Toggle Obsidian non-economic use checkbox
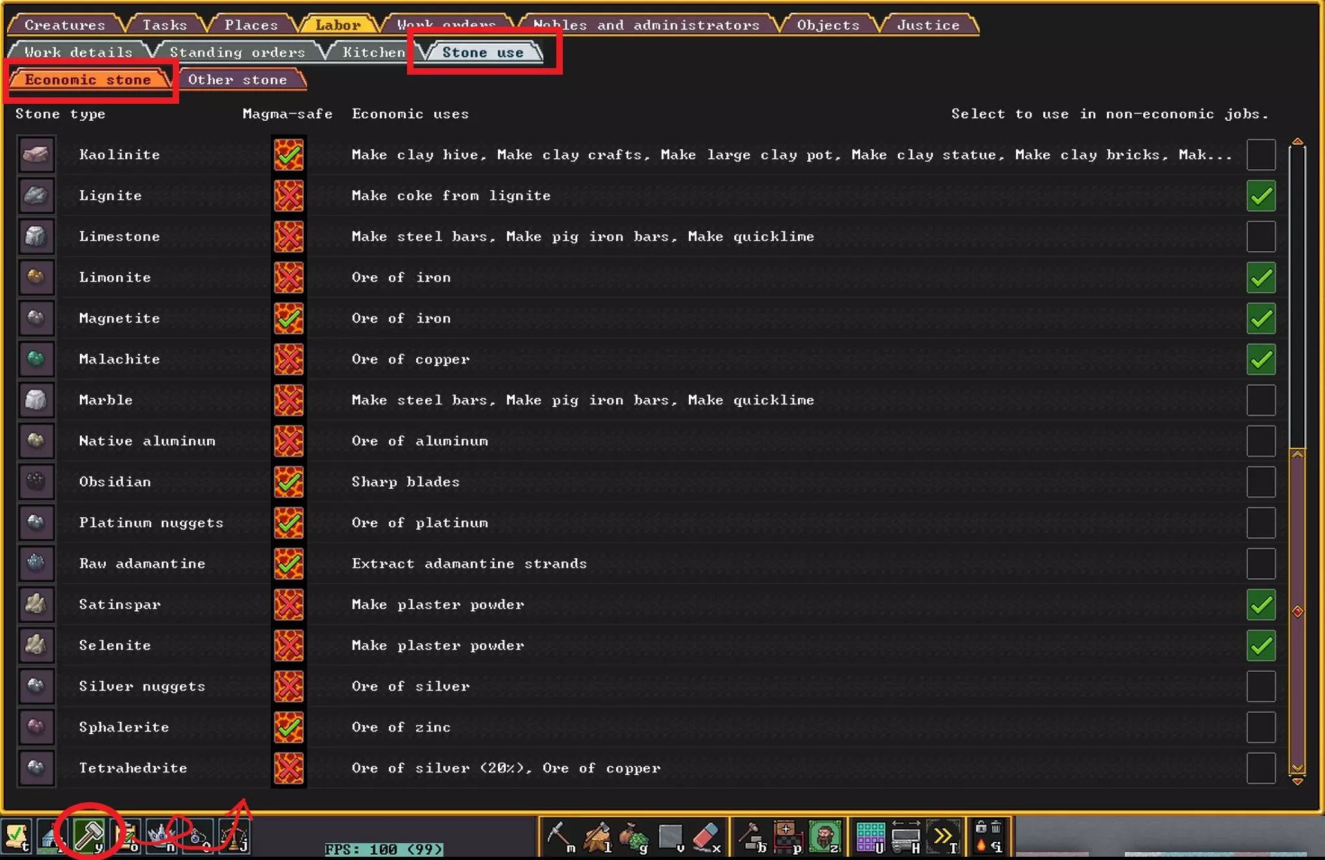This screenshot has height=860, width=1325. click(x=1260, y=482)
